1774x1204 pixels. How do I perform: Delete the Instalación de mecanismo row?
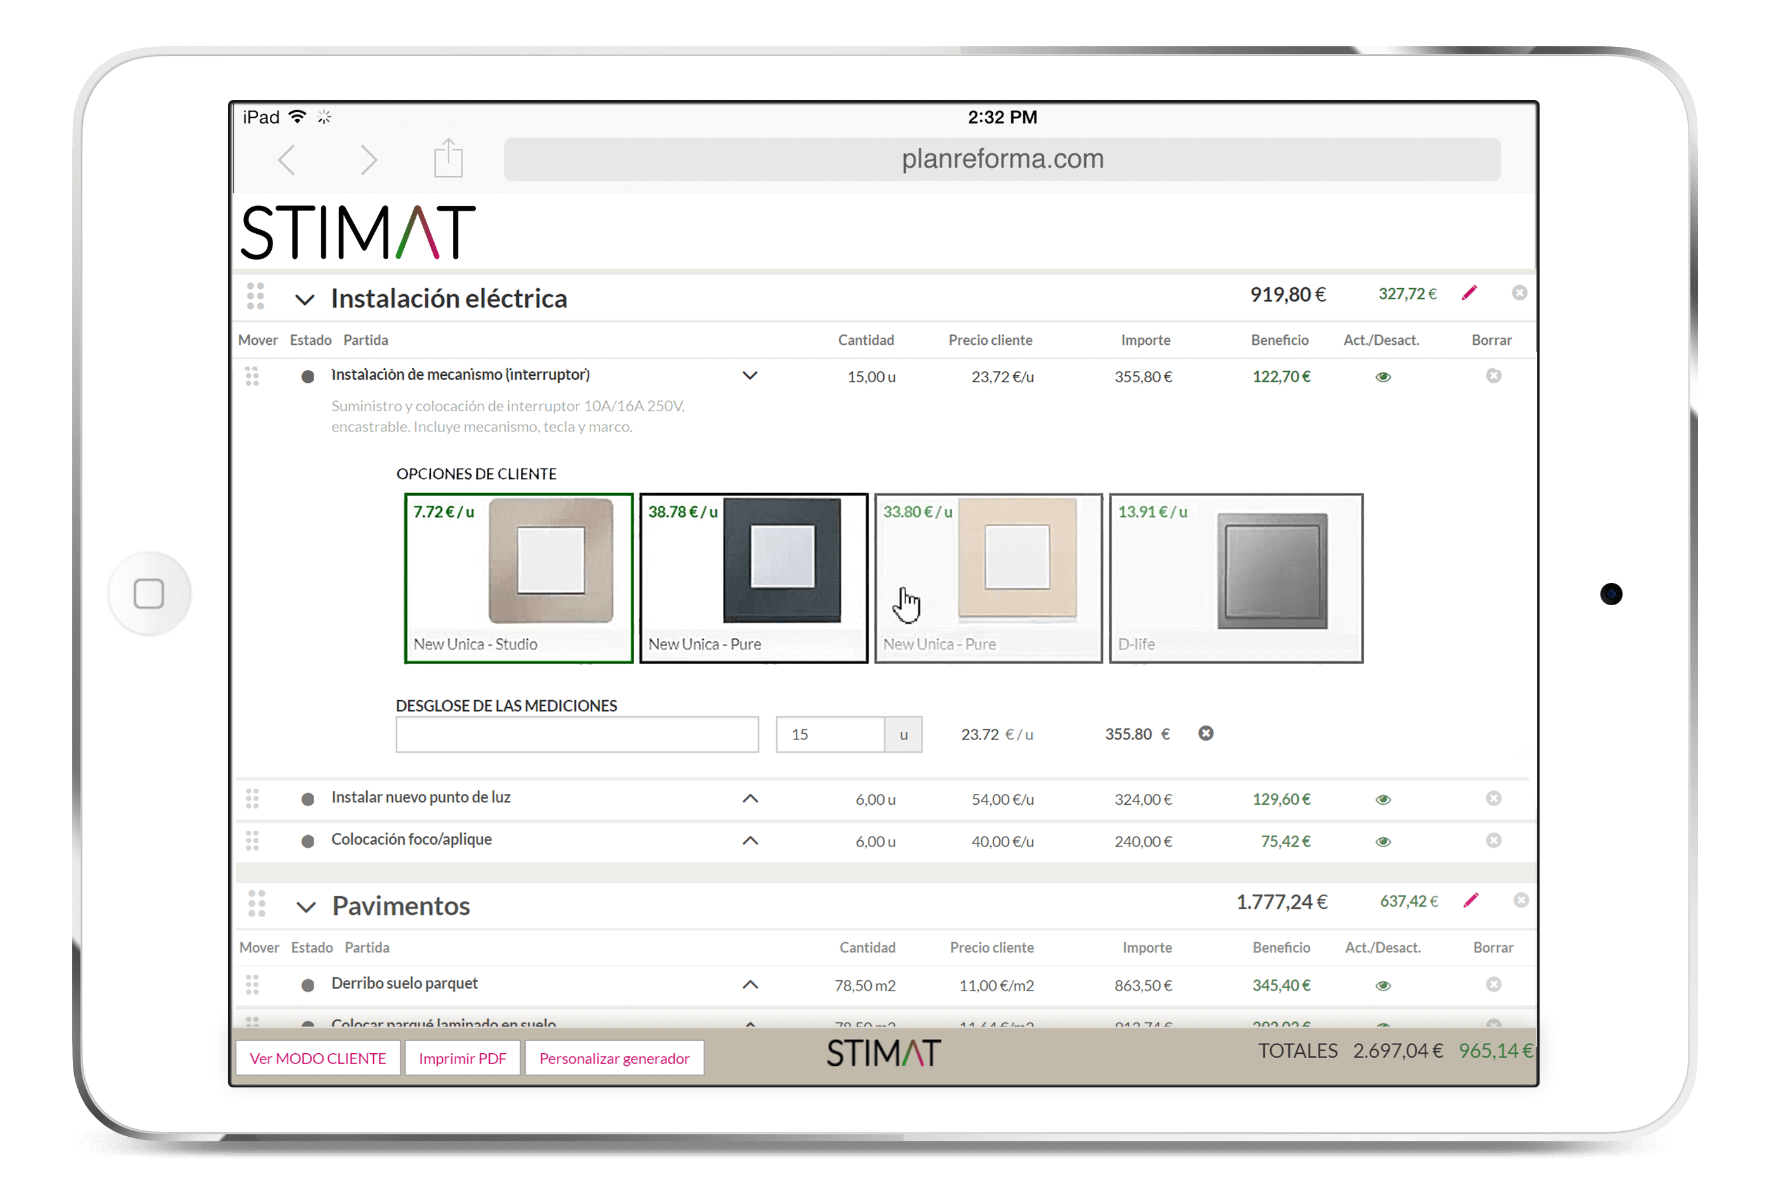pos(1494,376)
